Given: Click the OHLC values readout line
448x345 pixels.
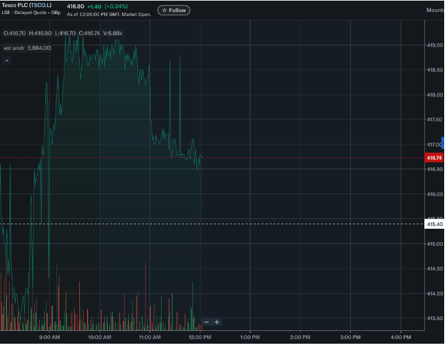Looking at the screenshot, I should click(x=63, y=33).
